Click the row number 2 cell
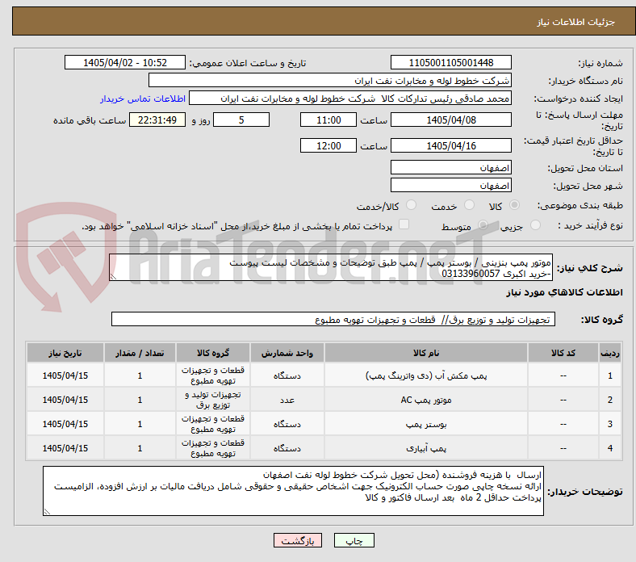 (610, 400)
